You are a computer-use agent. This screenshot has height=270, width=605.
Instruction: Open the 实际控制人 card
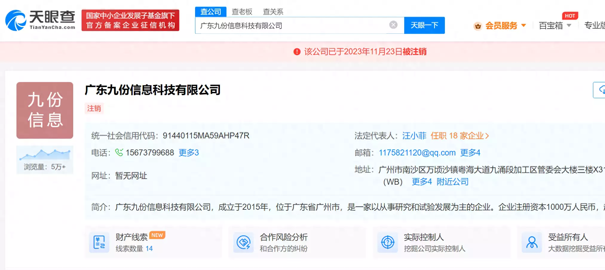pos(442,242)
